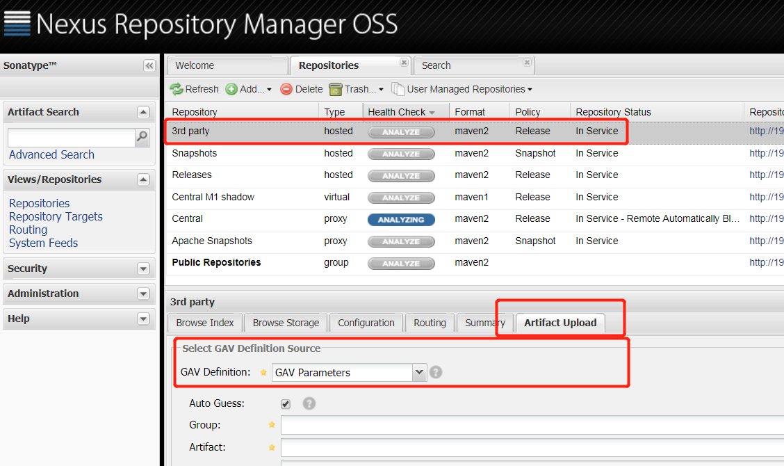Open the Configuration tab
784x466 pixels.
[x=366, y=323]
